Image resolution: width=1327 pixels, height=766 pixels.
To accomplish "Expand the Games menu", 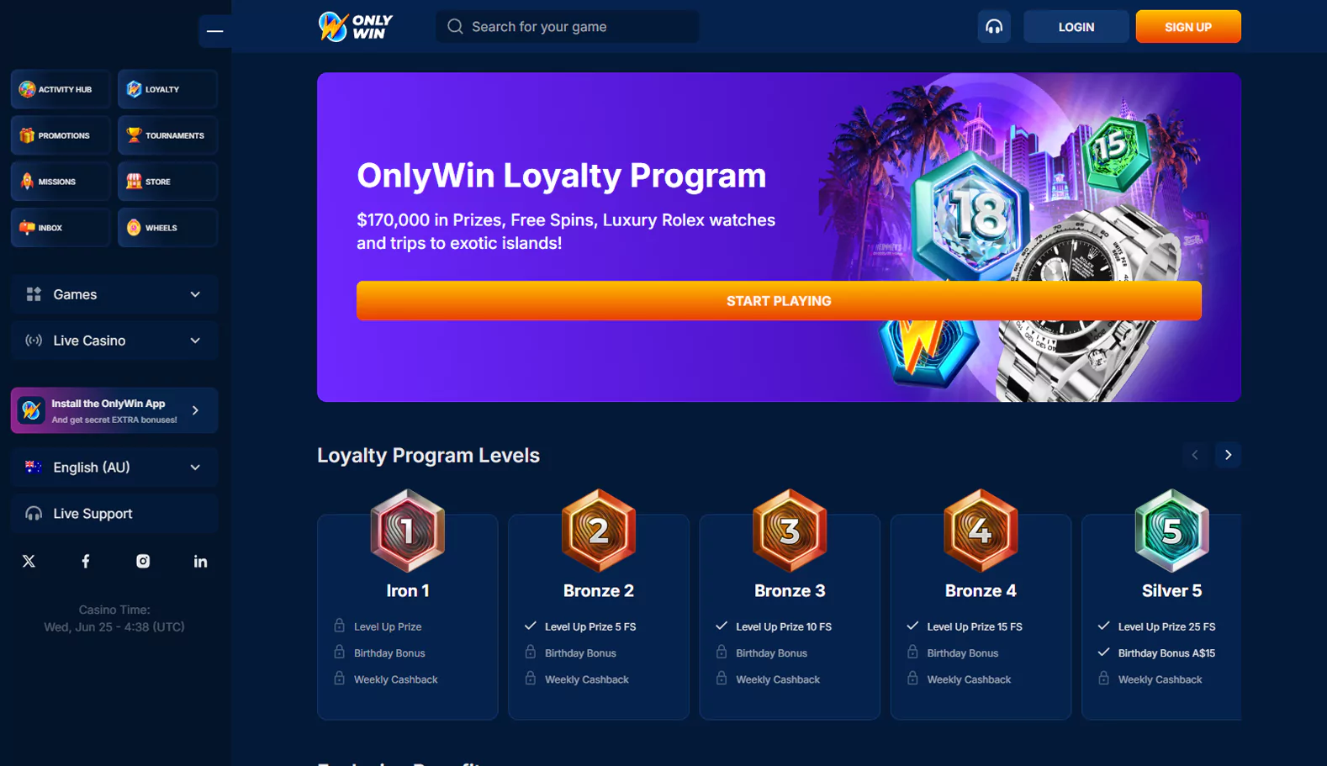I will [114, 294].
